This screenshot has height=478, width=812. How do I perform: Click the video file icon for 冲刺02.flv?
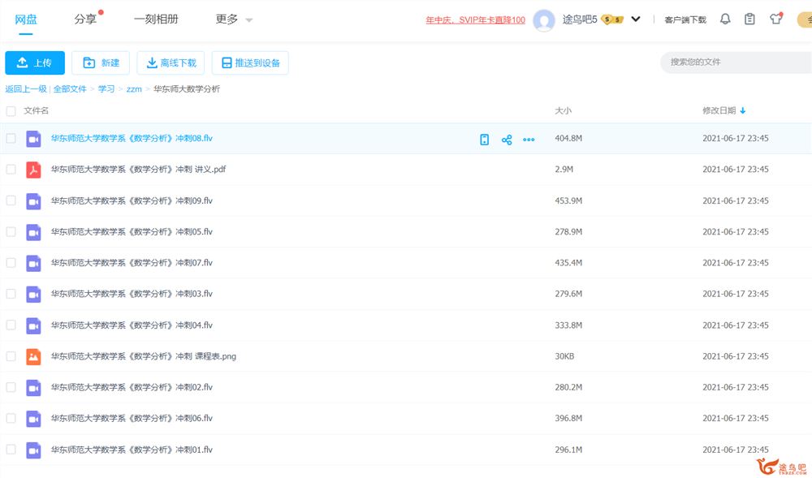coord(33,387)
